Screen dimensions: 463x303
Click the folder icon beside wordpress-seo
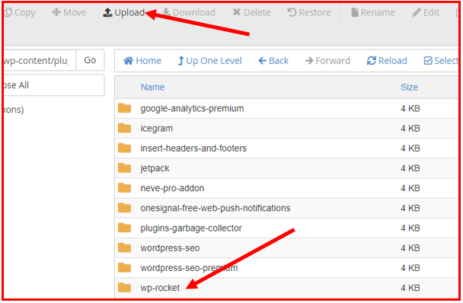[124, 247]
